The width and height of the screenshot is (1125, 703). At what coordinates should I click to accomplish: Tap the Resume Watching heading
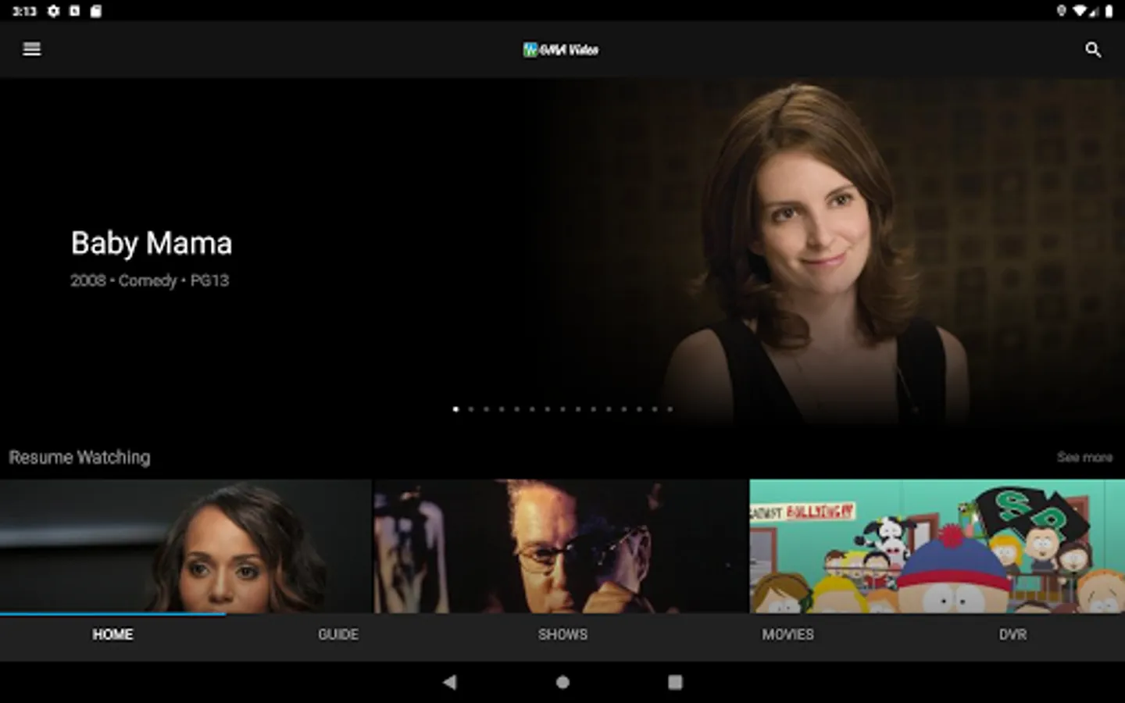[80, 457]
